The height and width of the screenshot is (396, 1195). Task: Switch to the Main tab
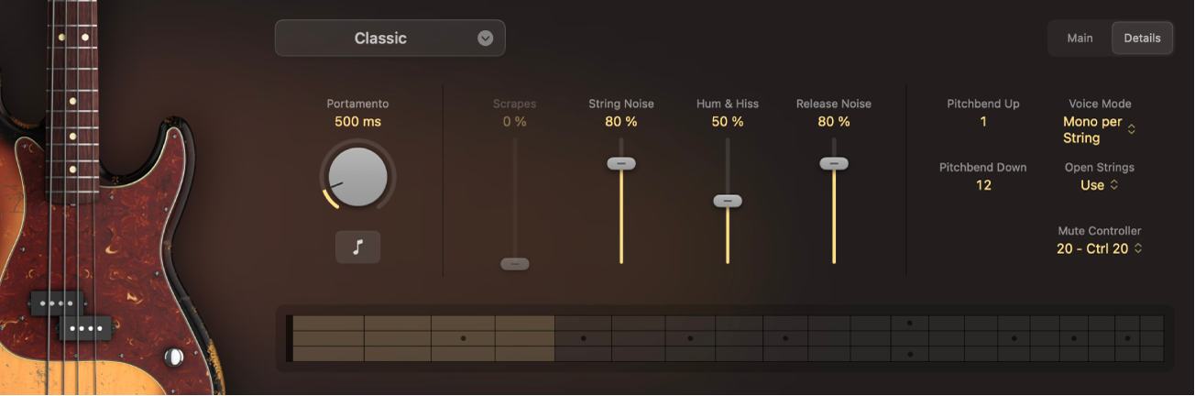tap(1080, 38)
